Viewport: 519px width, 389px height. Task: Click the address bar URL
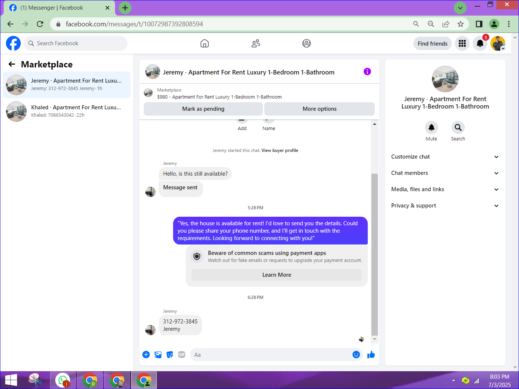coord(134,24)
